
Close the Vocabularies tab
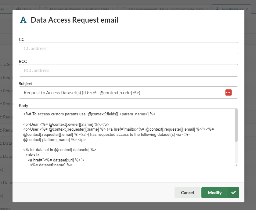(x=247, y=9)
